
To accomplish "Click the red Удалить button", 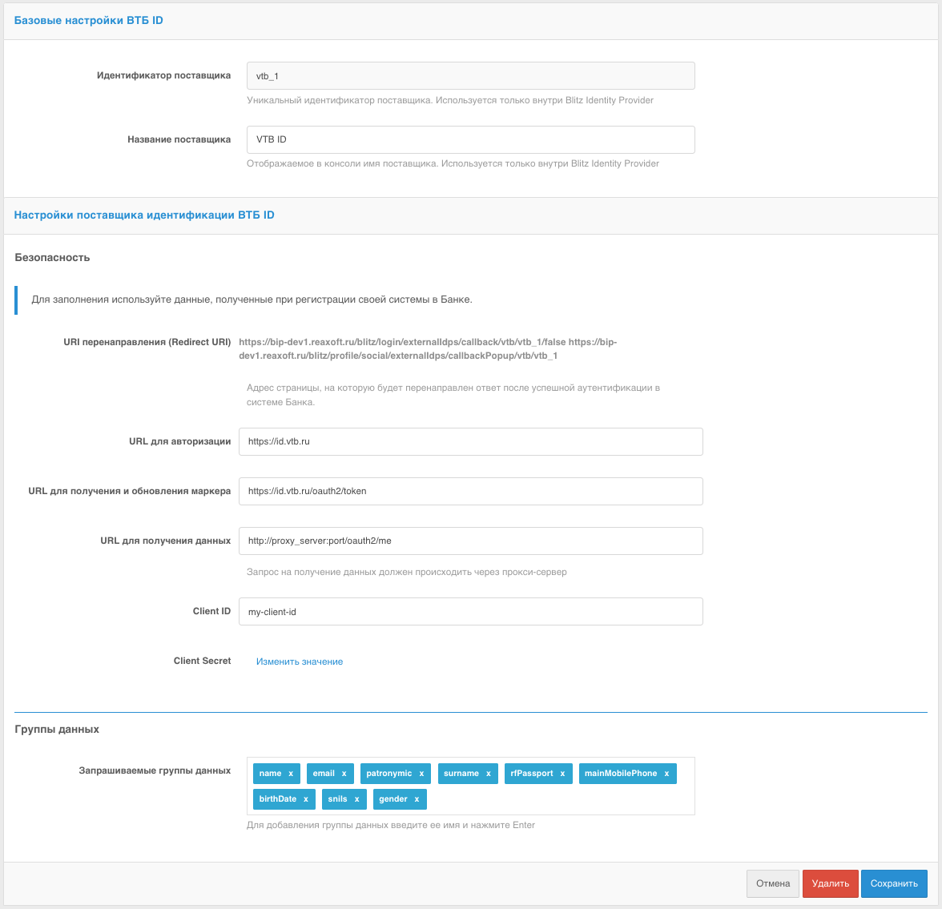I will (830, 883).
